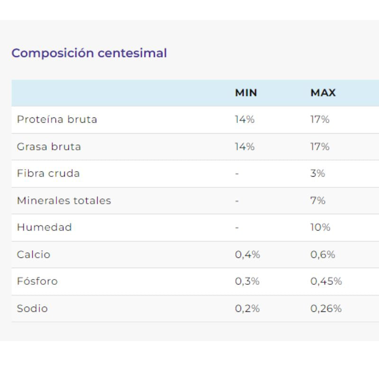Viewport: 379px width, 379px height.
Task: Select the Grasa bruta row label
Action: [x=49, y=146]
